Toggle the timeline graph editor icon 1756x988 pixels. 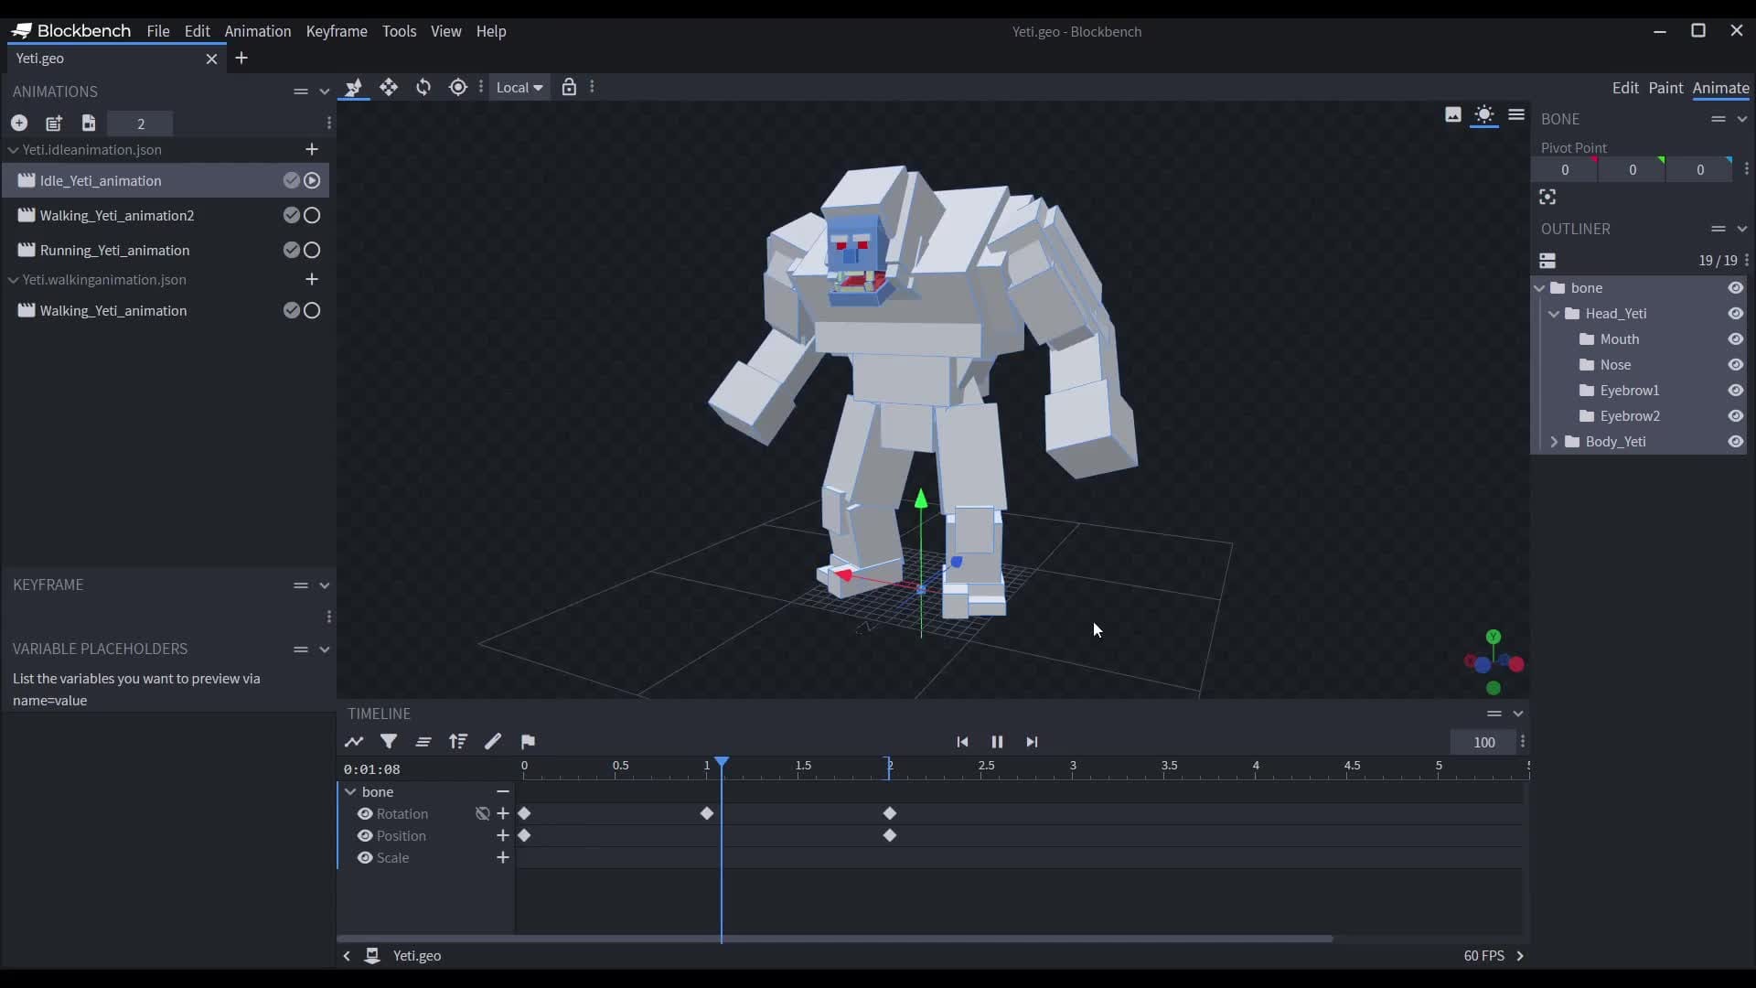click(354, 742)
